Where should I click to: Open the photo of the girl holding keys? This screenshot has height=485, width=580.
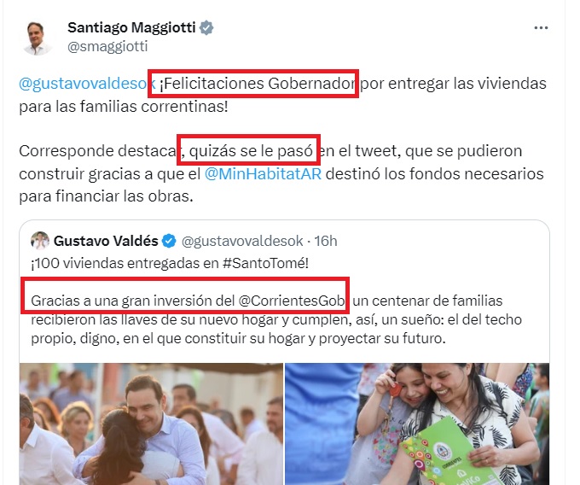coord(417,424)
